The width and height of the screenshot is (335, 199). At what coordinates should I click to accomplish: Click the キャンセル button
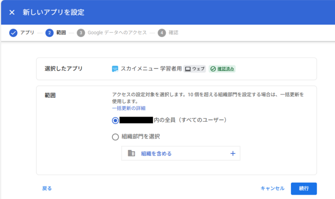coord(272,188)
